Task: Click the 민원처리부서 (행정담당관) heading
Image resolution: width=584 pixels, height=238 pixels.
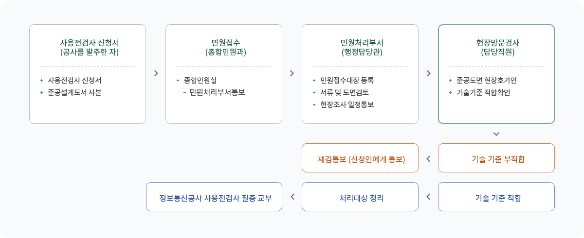Action: coord(360,47)
